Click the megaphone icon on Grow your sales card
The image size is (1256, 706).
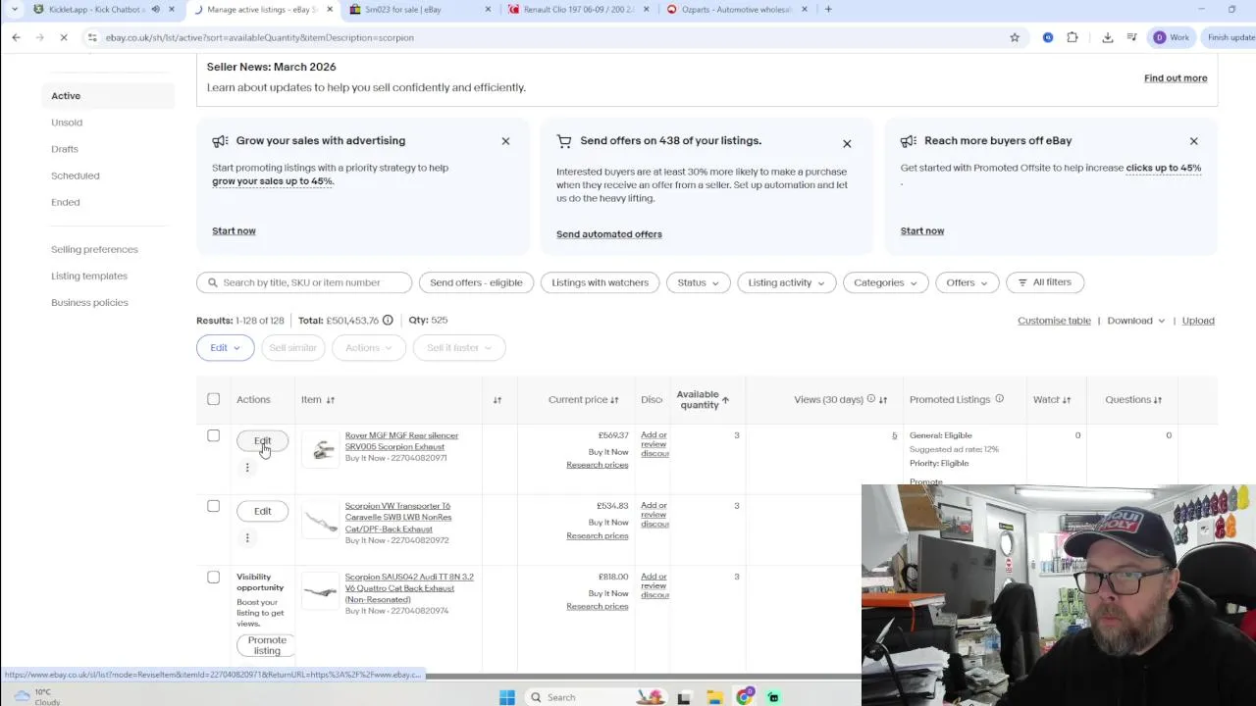coord(220,141)
